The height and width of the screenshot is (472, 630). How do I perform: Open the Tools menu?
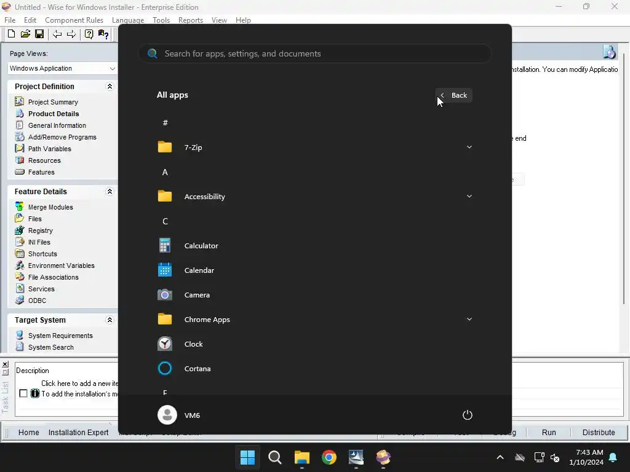[161, 20]
